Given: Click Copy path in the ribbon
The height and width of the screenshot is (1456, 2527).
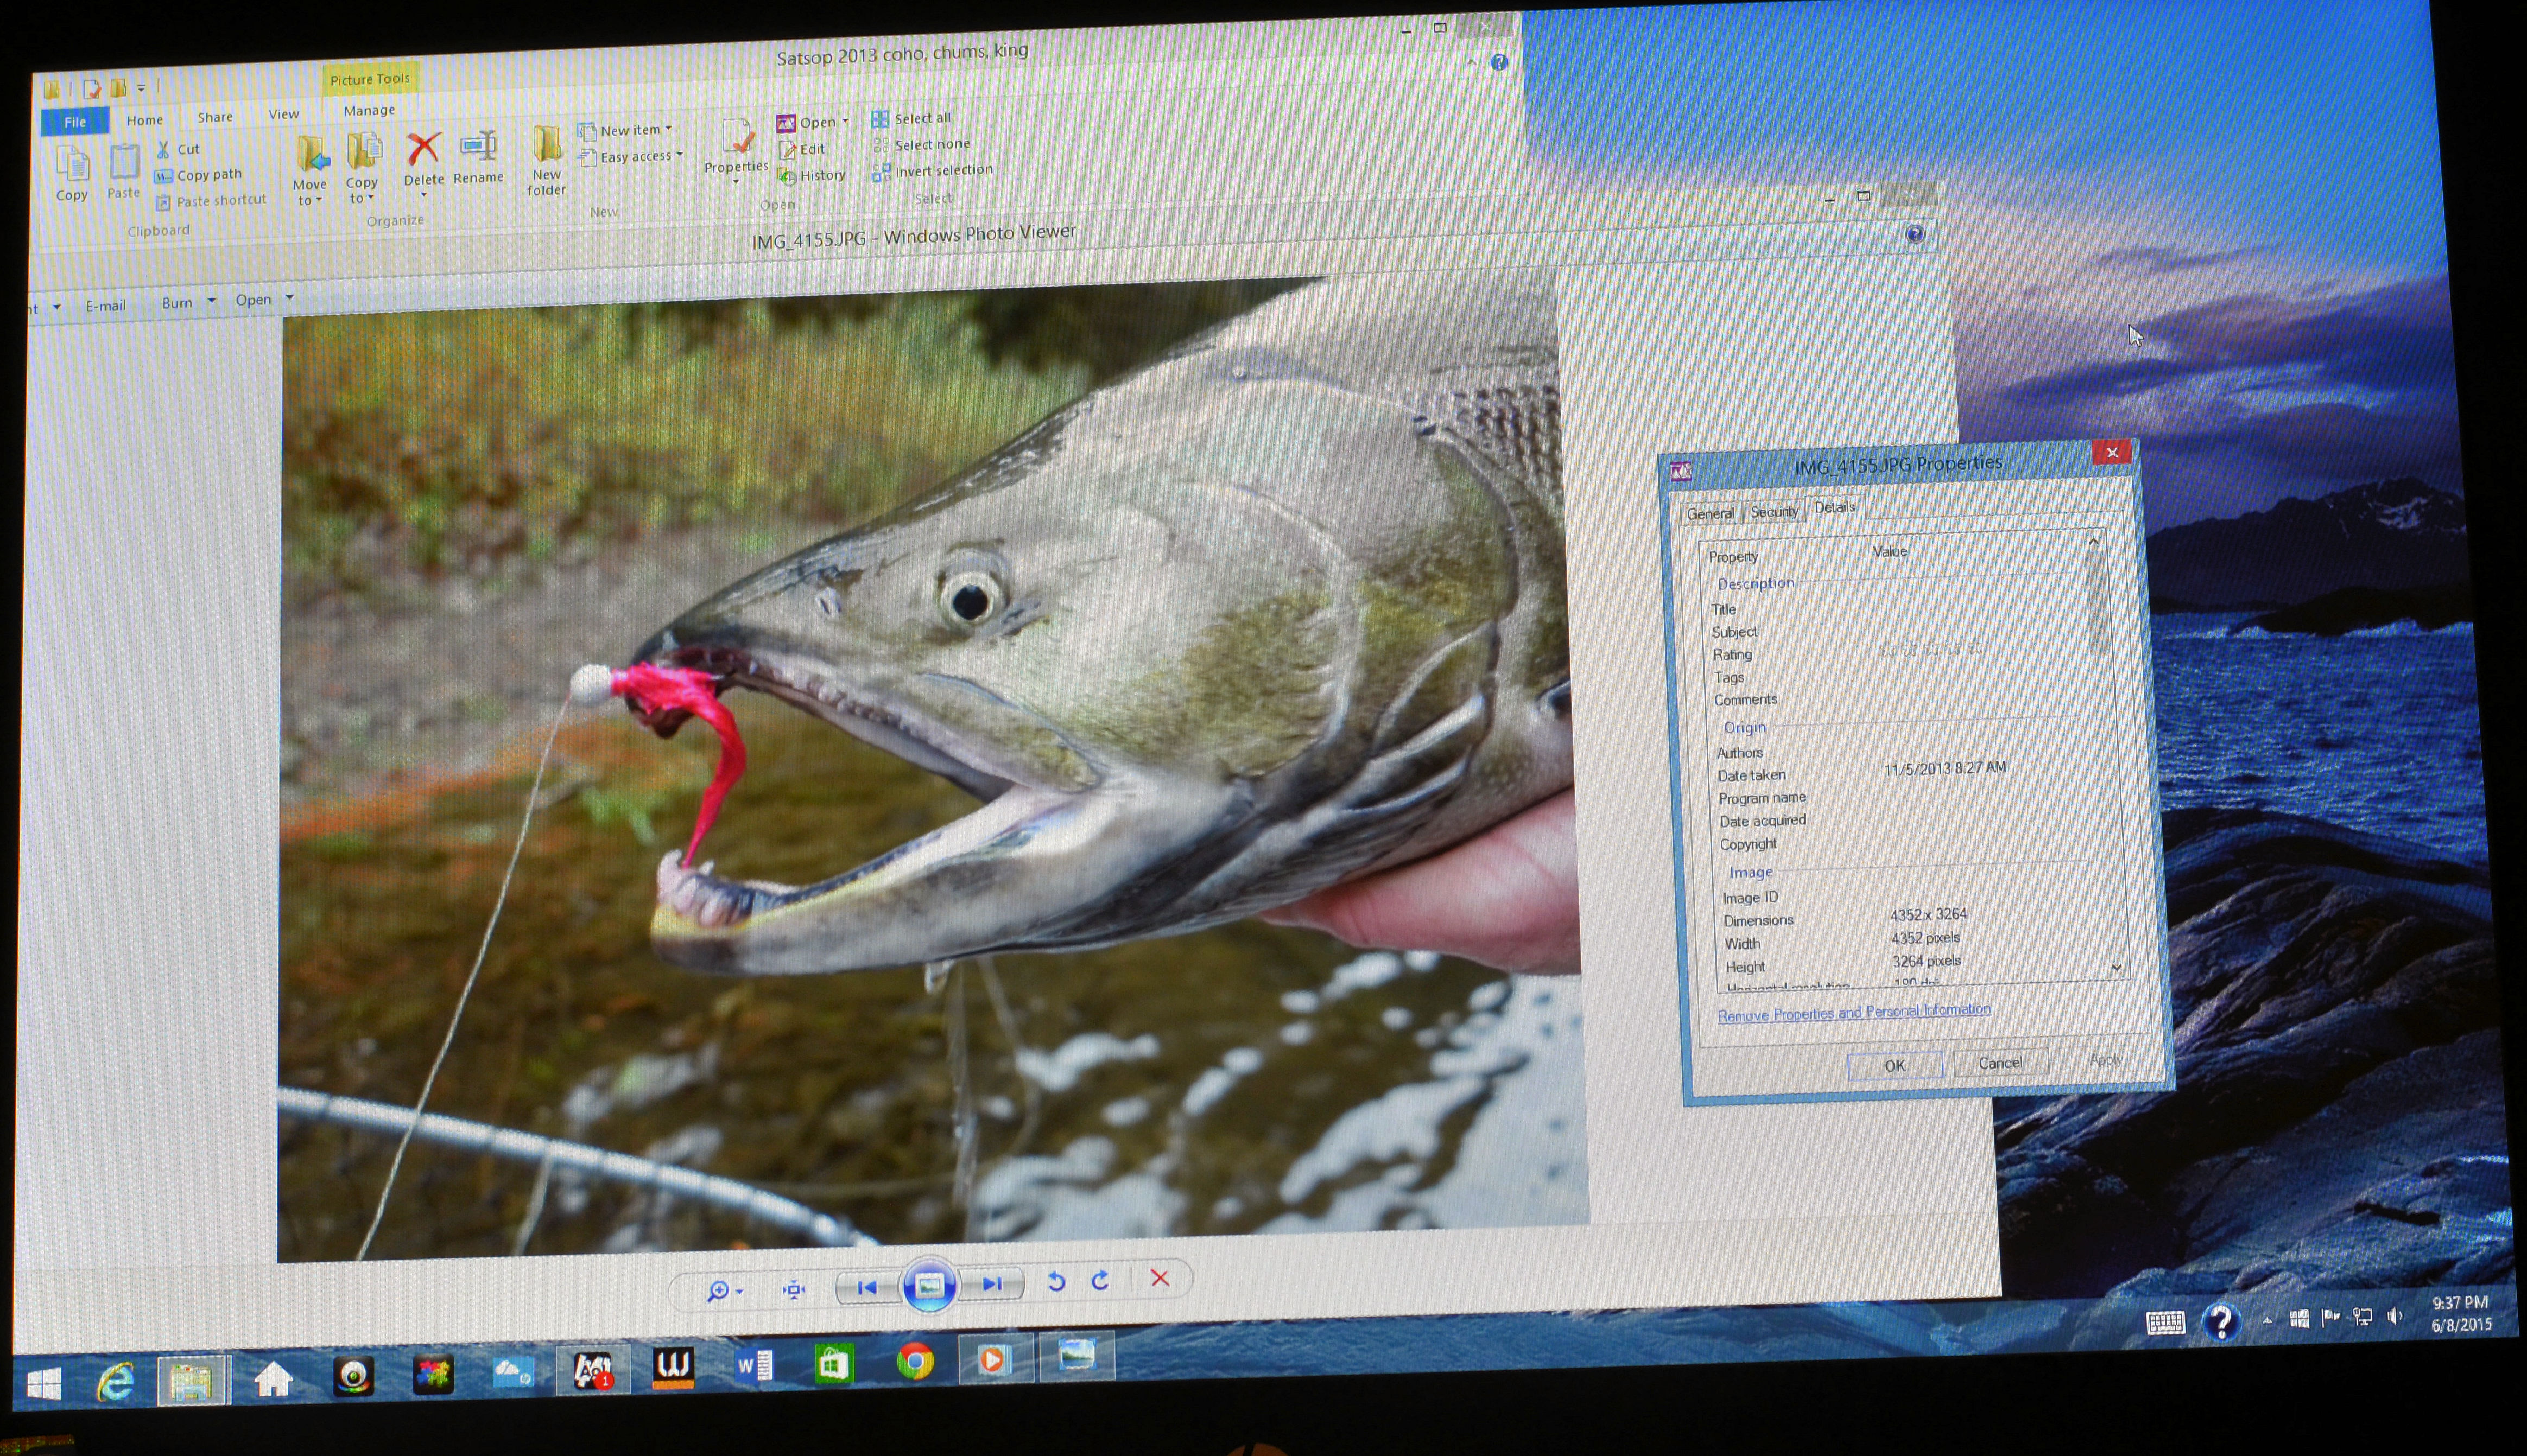Looking at the screenshot, I should click(x=198, y=175).
